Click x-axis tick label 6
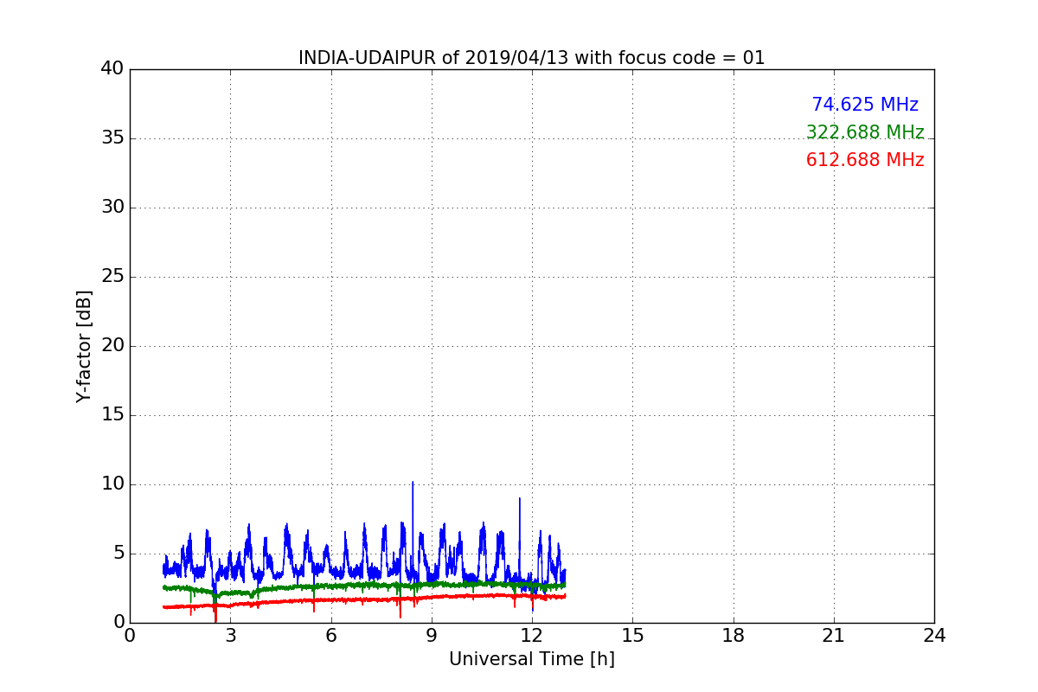 coord(331,636)
